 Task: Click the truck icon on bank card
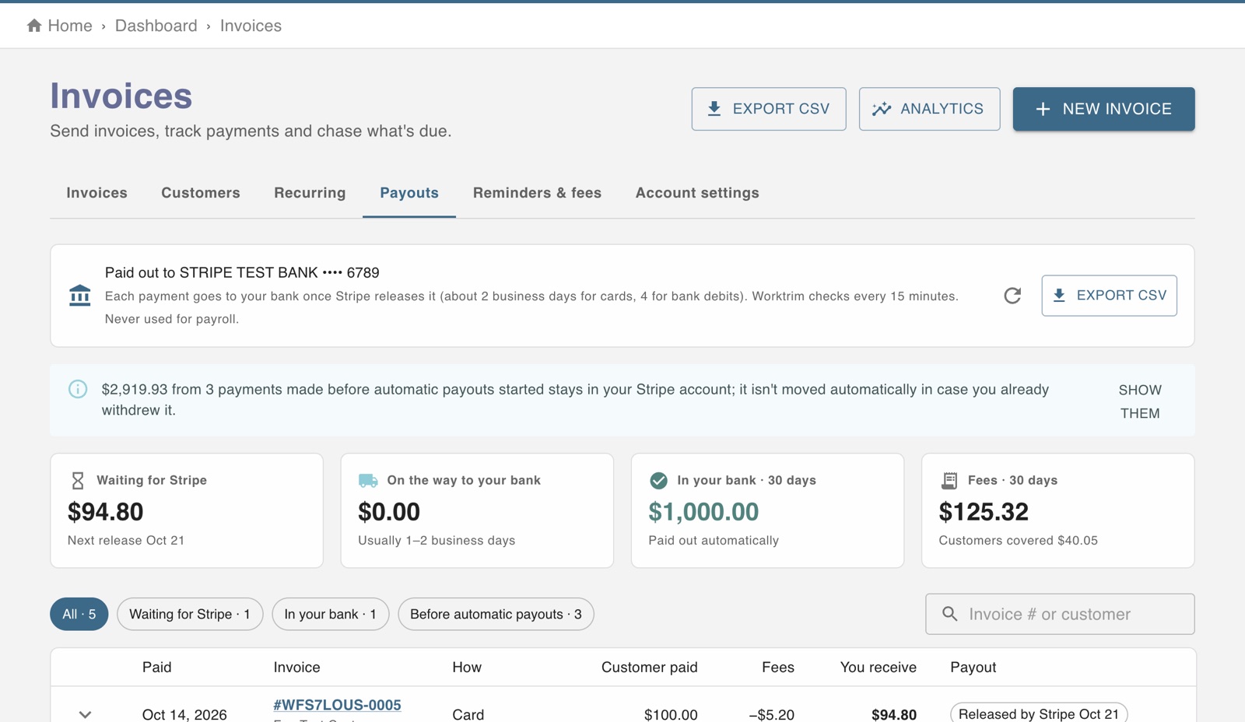(368, 481)
